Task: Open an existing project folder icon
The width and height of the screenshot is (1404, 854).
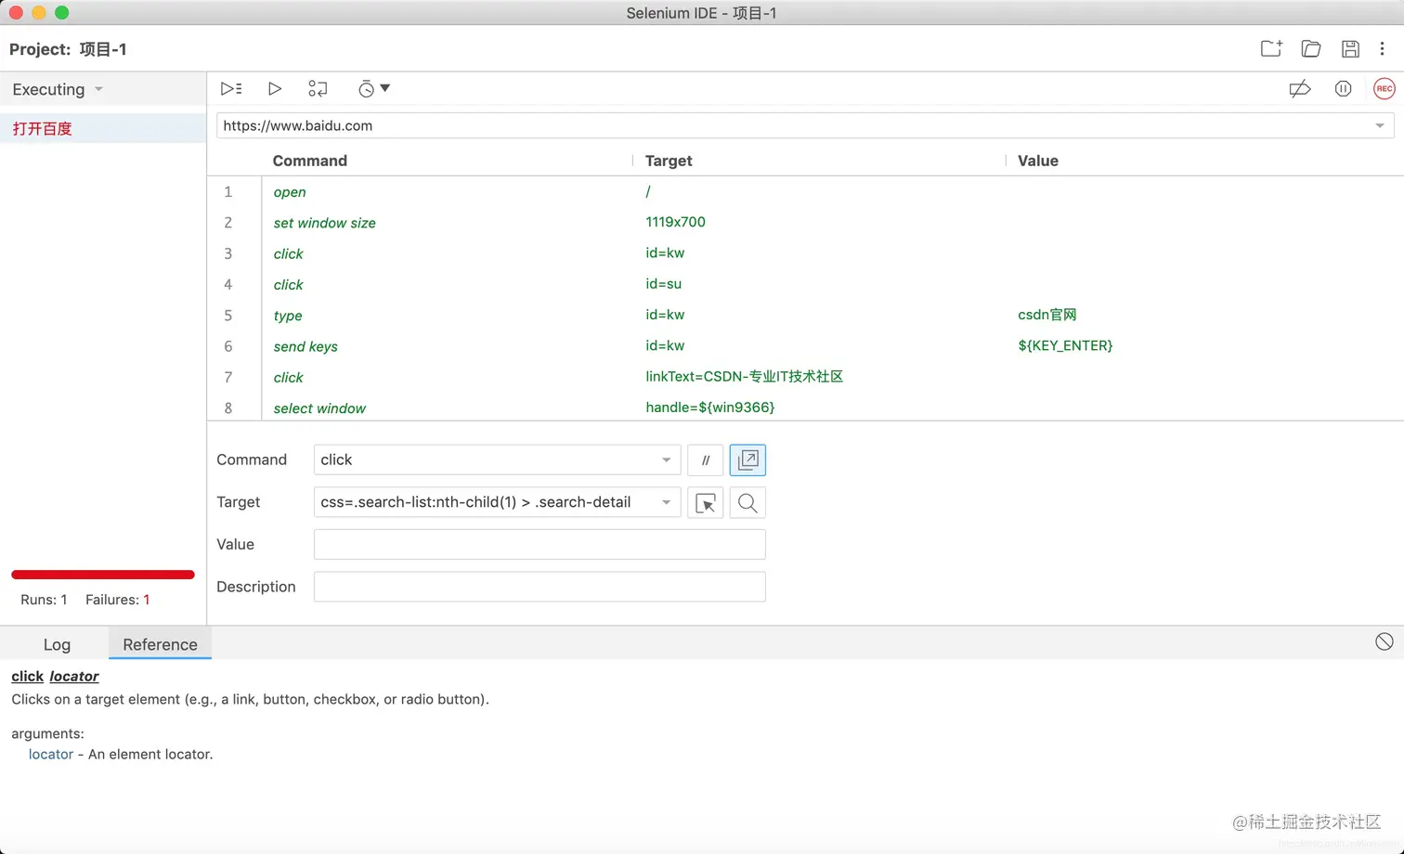Action: [1311, 49]
